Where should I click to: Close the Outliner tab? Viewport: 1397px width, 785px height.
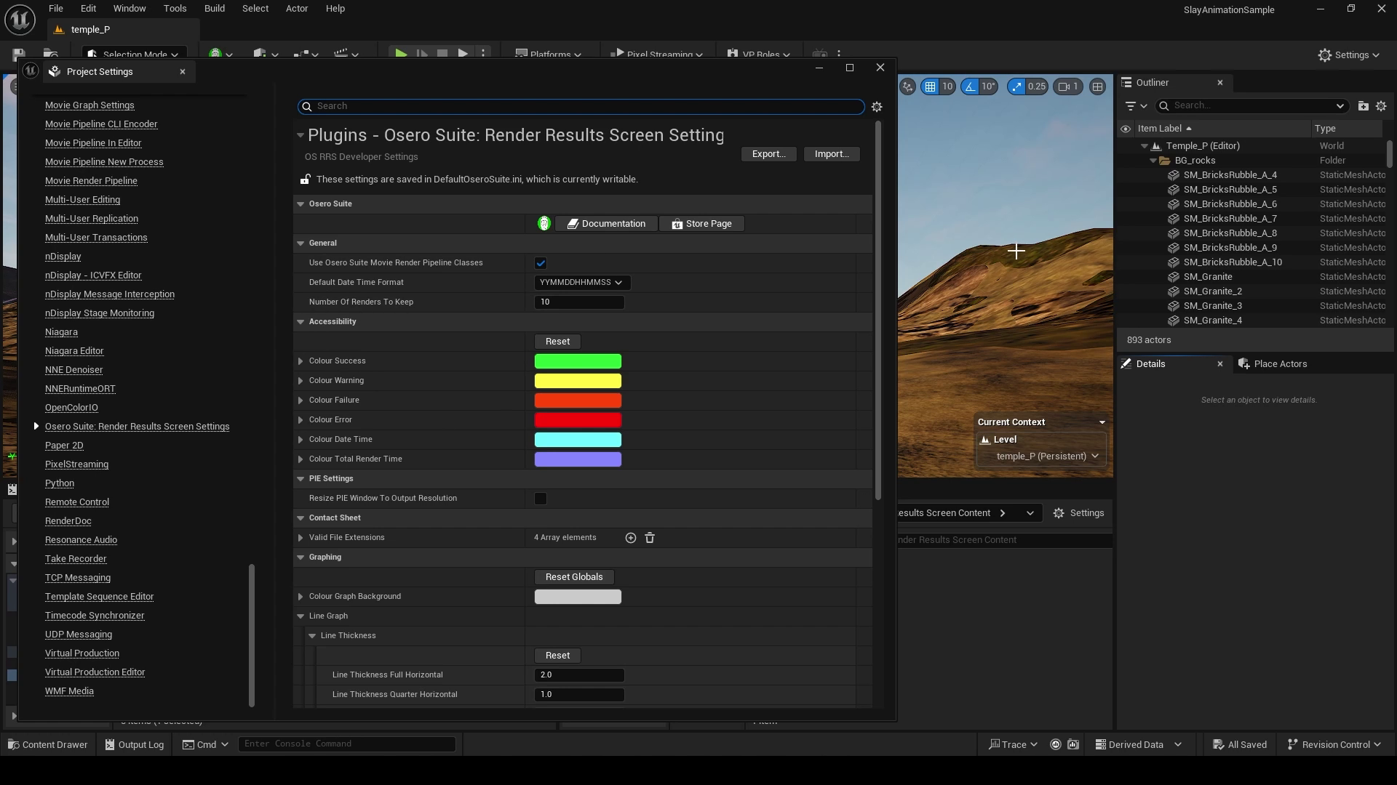[1220, 83]
